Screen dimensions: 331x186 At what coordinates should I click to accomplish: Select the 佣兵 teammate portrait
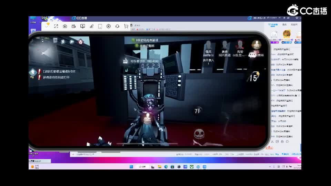pos(208,45)
